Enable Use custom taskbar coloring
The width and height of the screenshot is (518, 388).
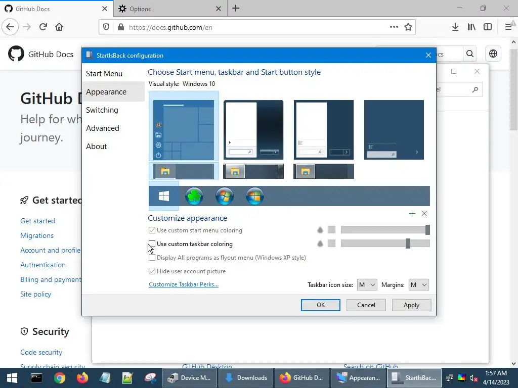(191, 244)
